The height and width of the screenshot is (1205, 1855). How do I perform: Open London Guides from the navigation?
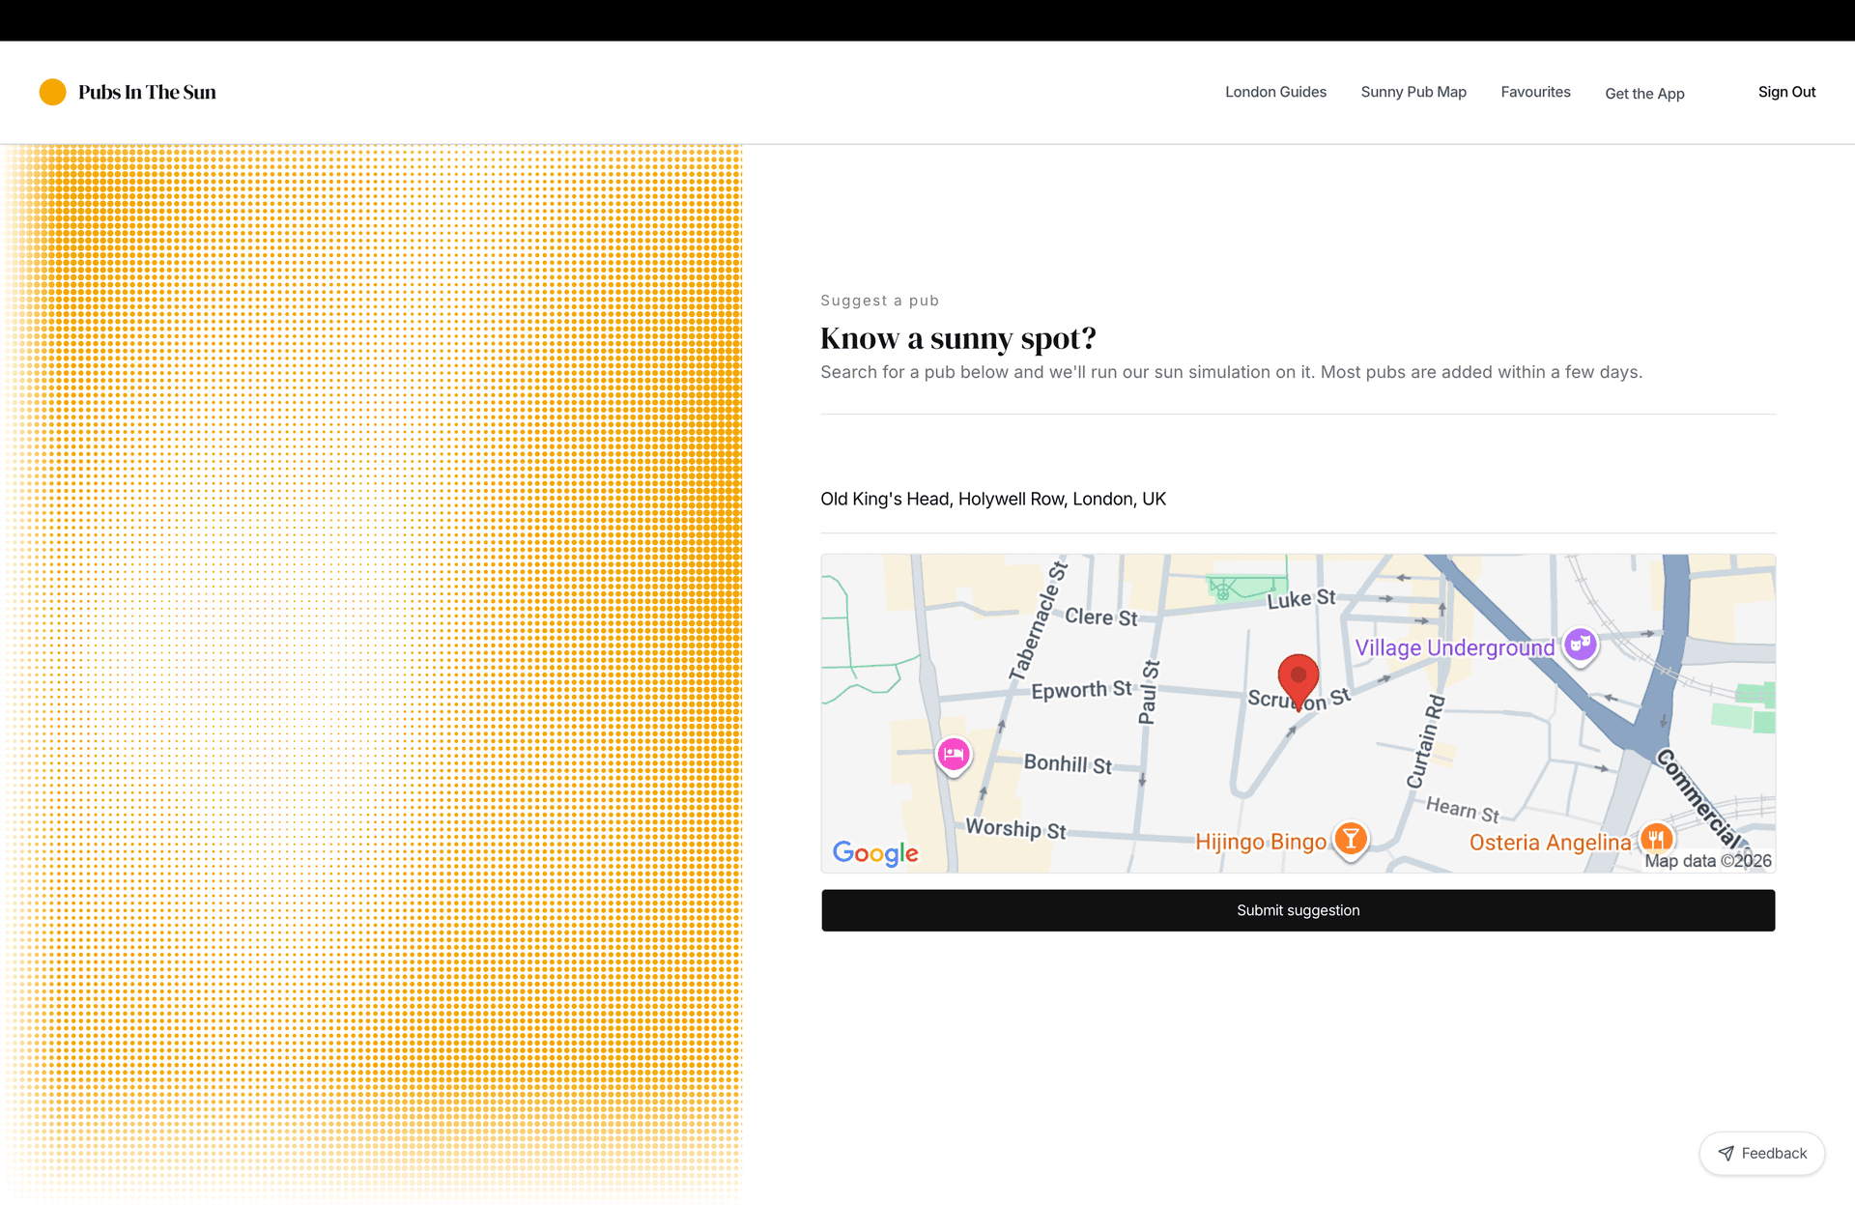pos(1275,92)
